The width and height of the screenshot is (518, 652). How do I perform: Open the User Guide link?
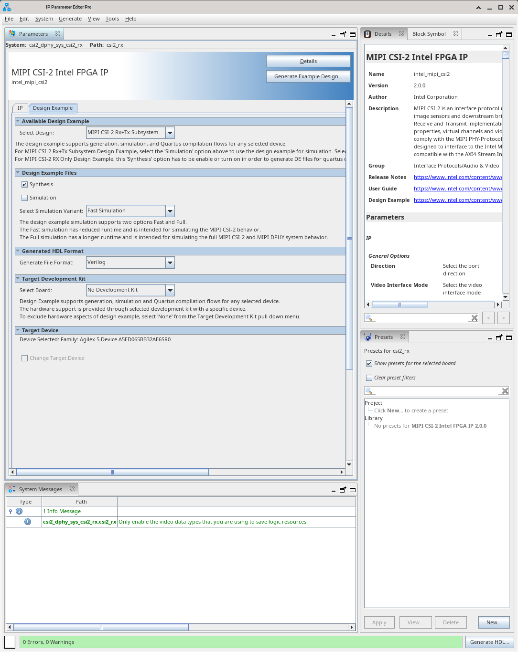tap(458, 189)
